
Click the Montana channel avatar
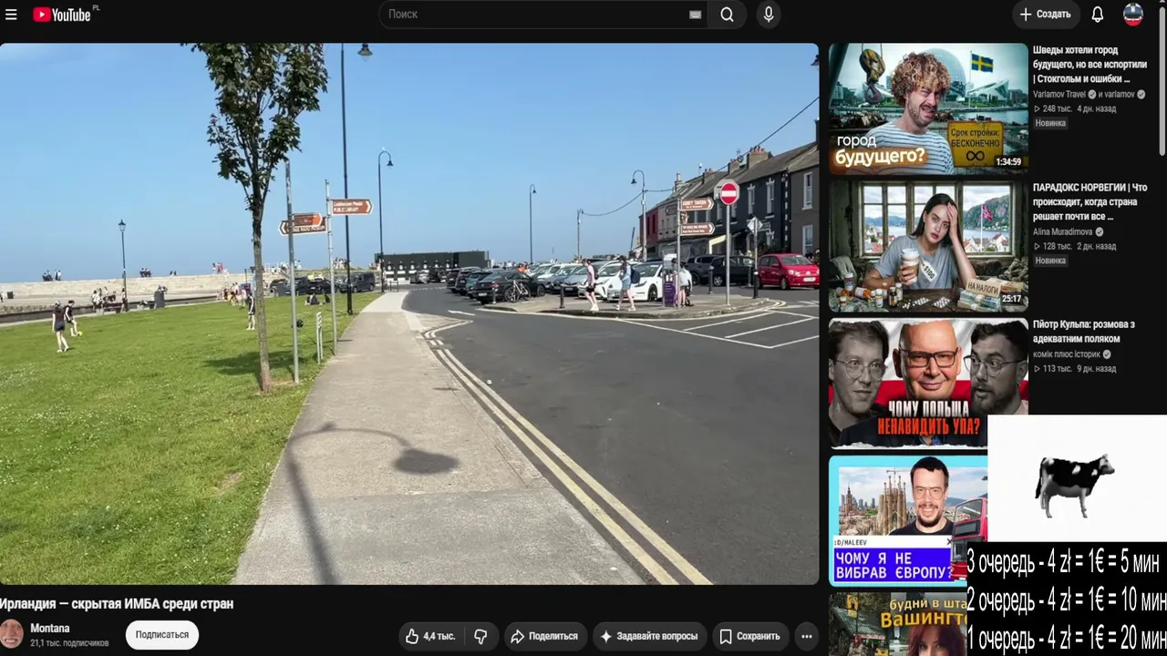point(12,634)
